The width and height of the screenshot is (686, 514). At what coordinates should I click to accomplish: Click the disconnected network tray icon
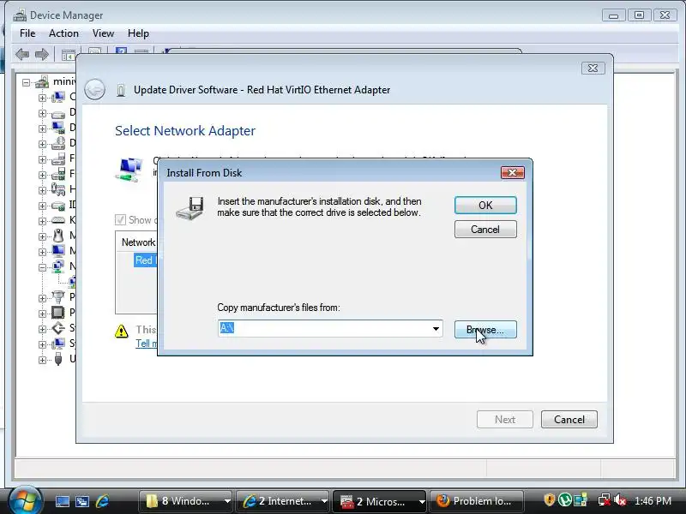605,499
